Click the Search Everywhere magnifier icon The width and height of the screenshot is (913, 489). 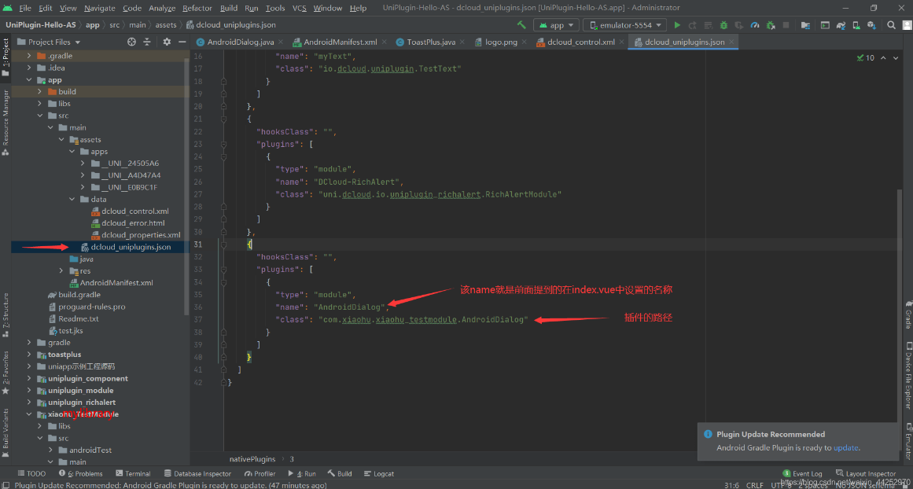(x=892, y=25)
